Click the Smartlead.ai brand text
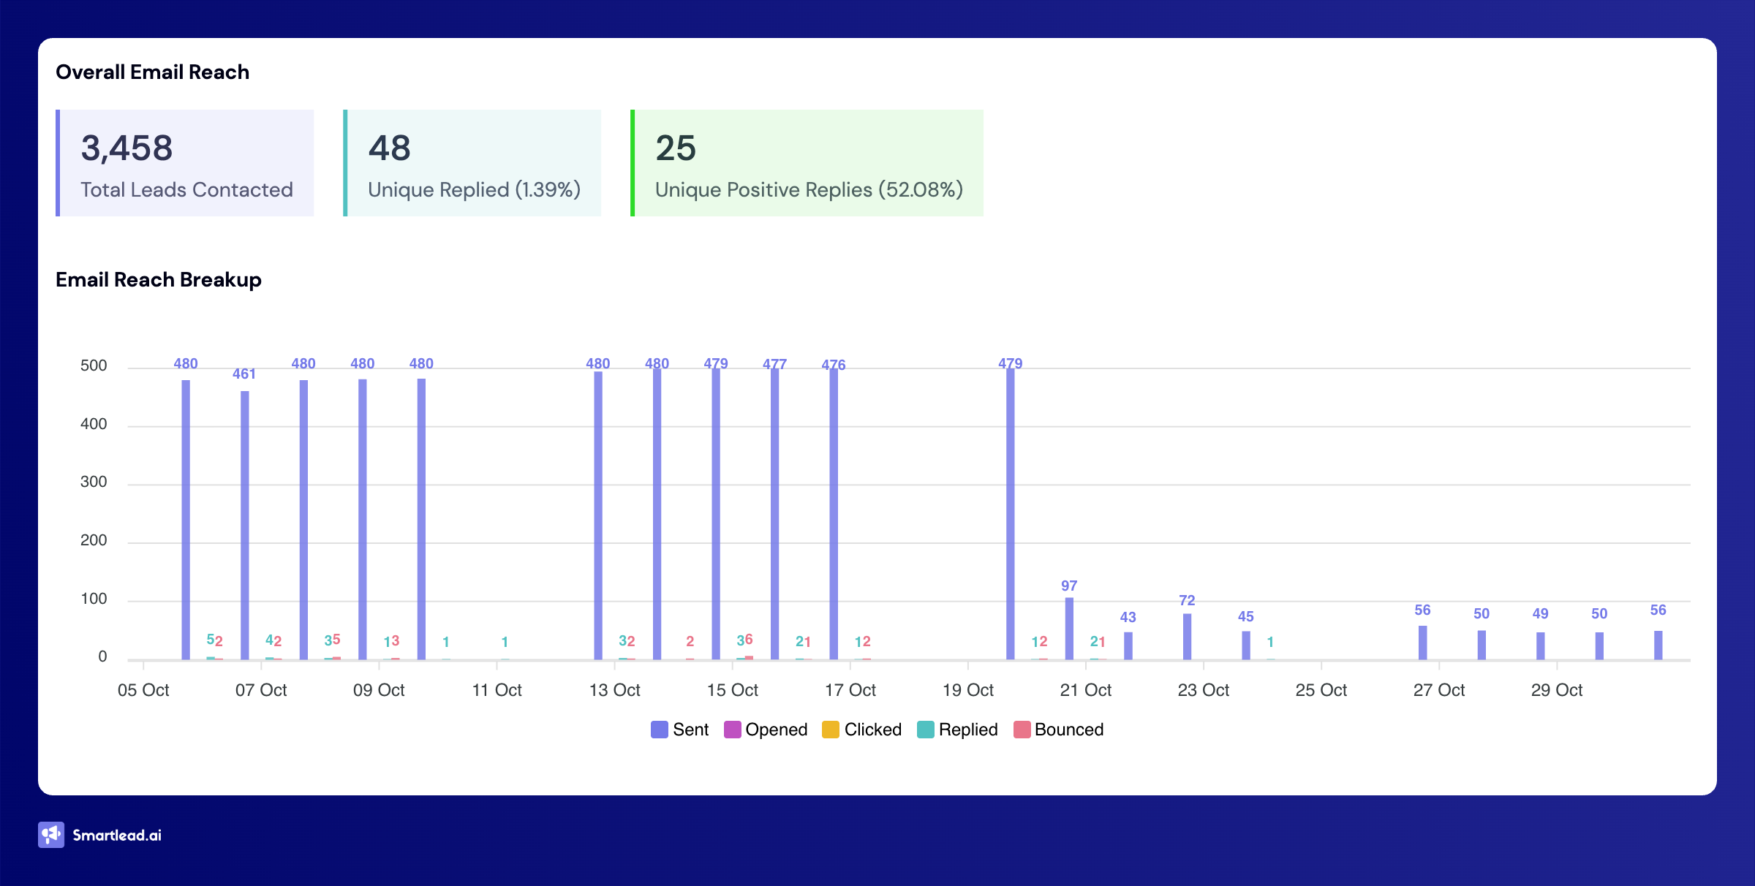 pos(117,836)
